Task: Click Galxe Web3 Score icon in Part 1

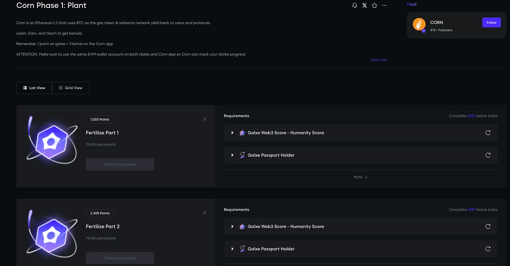Action: [x=242, y=133]
